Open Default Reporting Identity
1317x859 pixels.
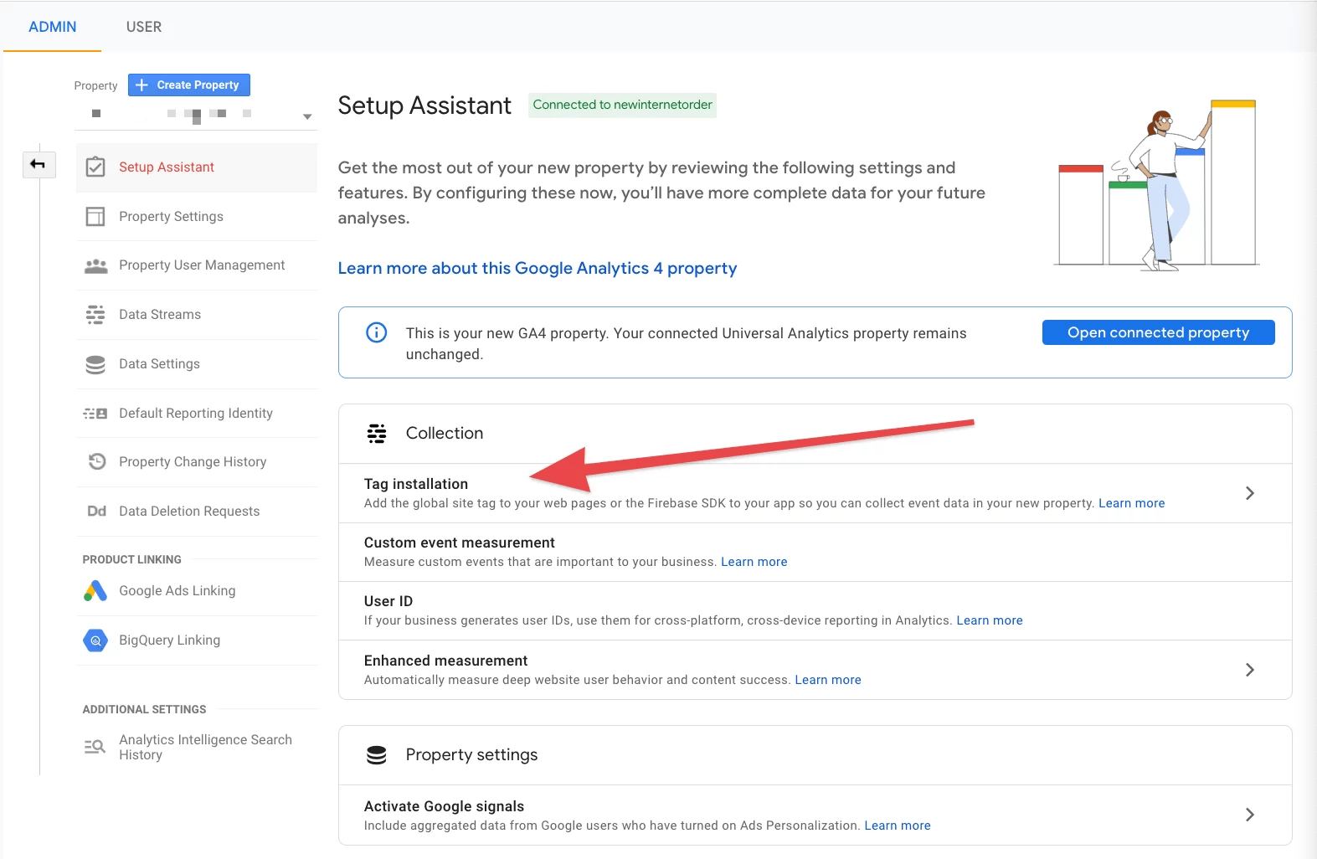[197, 414]
